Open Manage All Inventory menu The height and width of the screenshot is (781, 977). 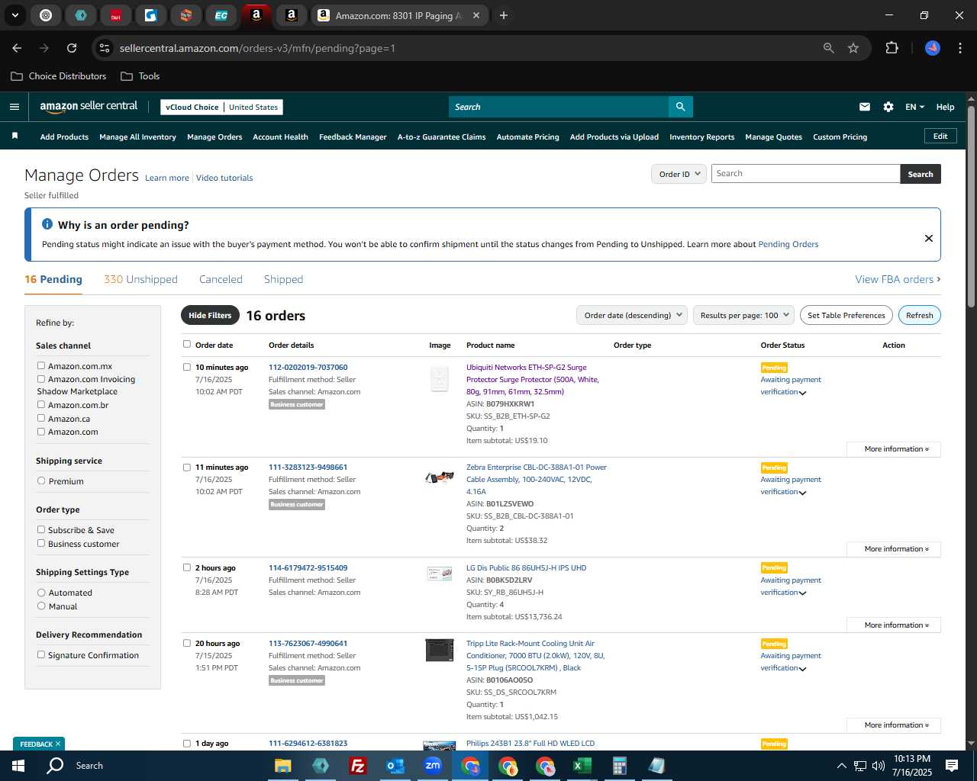pos(137,137)
